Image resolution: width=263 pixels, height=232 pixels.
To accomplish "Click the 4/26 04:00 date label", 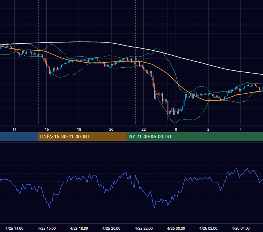I will point(241,228).
